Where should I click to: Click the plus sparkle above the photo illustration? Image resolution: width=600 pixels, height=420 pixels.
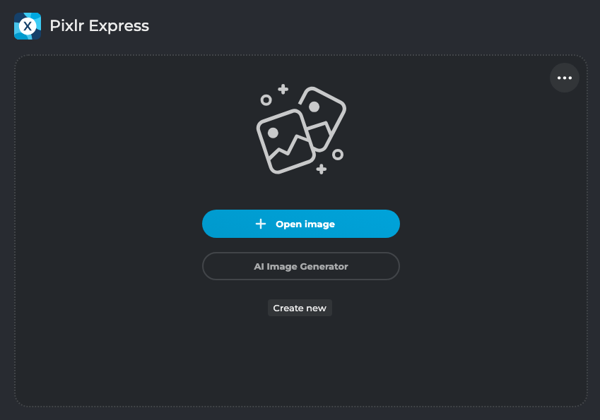283,89
